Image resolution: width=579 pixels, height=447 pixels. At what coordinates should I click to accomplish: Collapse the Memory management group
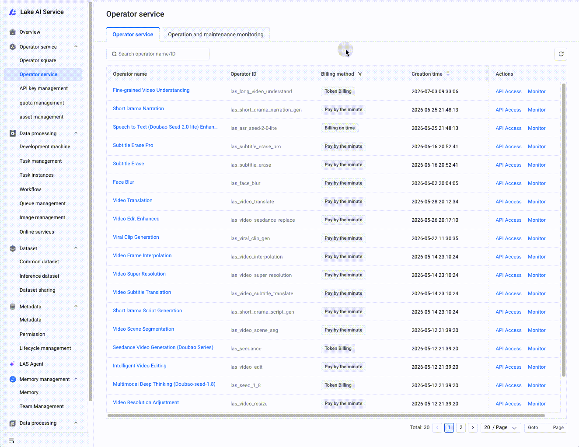pos(76,379)
